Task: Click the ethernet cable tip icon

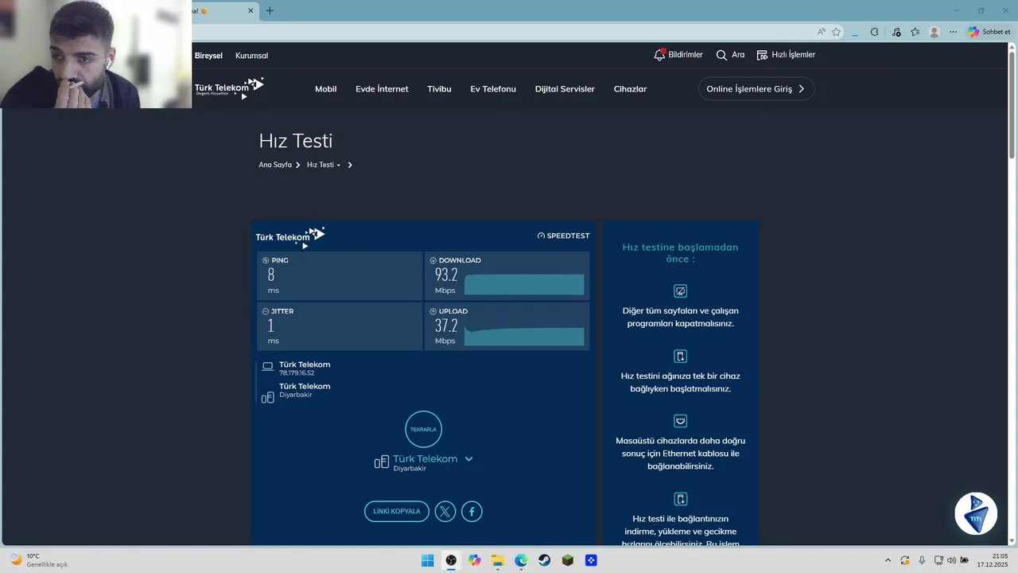Action: point(681,421)
